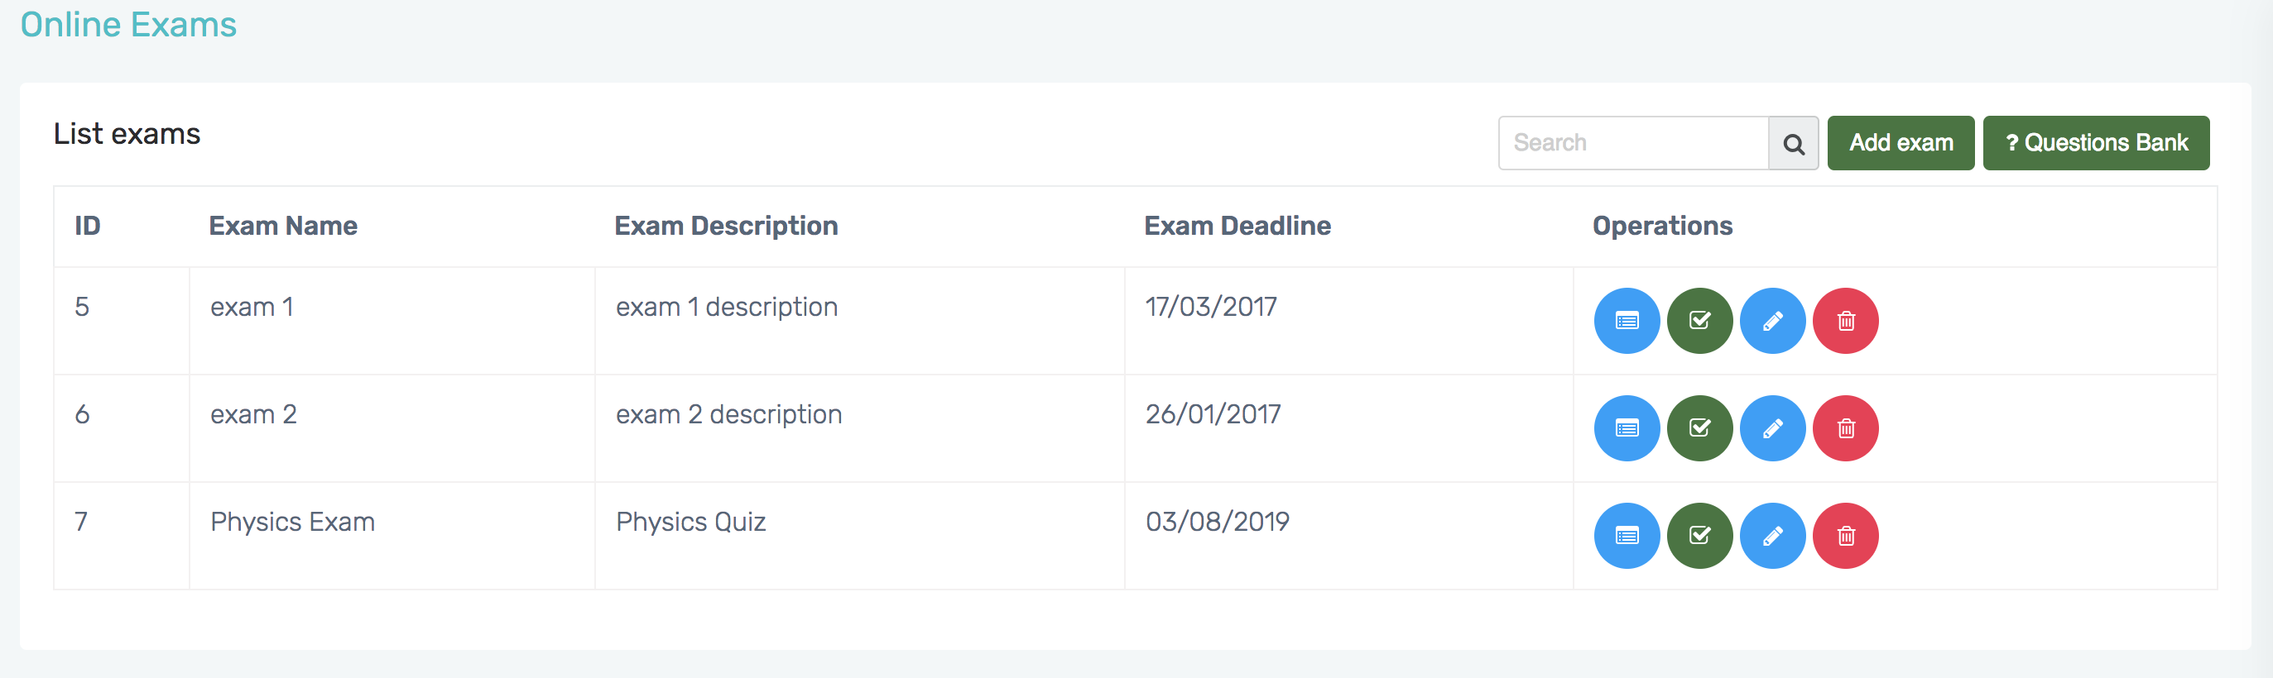Click the Add exam button
The width and height of the screenshot is (2273, 678).
[1901, 143]
